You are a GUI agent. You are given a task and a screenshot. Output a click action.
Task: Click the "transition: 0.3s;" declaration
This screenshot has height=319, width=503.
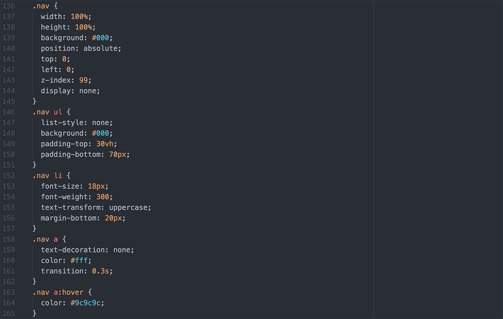tap(77, 271)
